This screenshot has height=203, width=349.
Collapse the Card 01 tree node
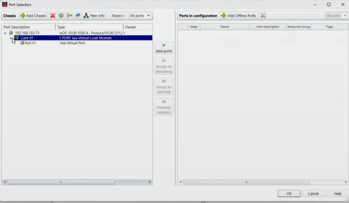tap(11, 38)
